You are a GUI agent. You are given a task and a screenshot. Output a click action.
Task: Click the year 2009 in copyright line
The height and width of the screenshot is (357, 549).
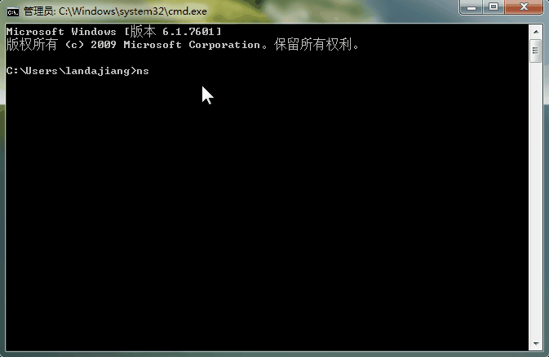click(x=104, y=45)
